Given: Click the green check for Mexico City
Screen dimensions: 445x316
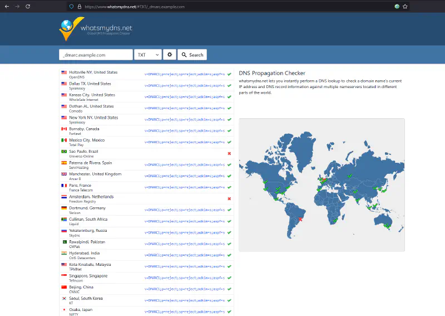Looking at the screenshot, I should click(x=229, y=142).
